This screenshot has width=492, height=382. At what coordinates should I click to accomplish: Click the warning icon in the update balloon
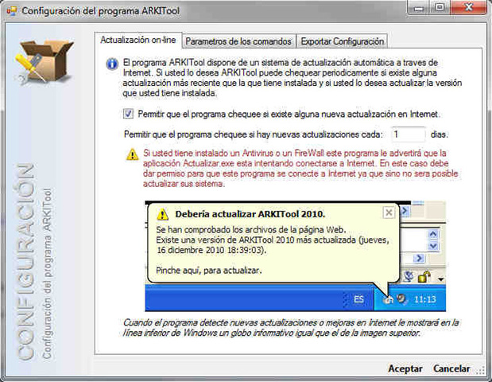162,214
